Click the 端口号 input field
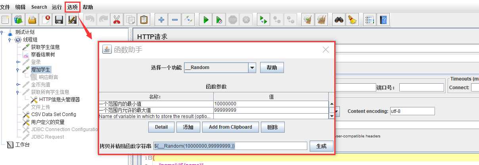Viewport: 479px width, 165px height. 422,87
